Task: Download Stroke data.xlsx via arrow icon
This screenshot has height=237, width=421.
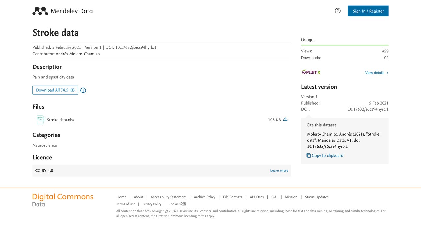Action: [x=285, y=119]
